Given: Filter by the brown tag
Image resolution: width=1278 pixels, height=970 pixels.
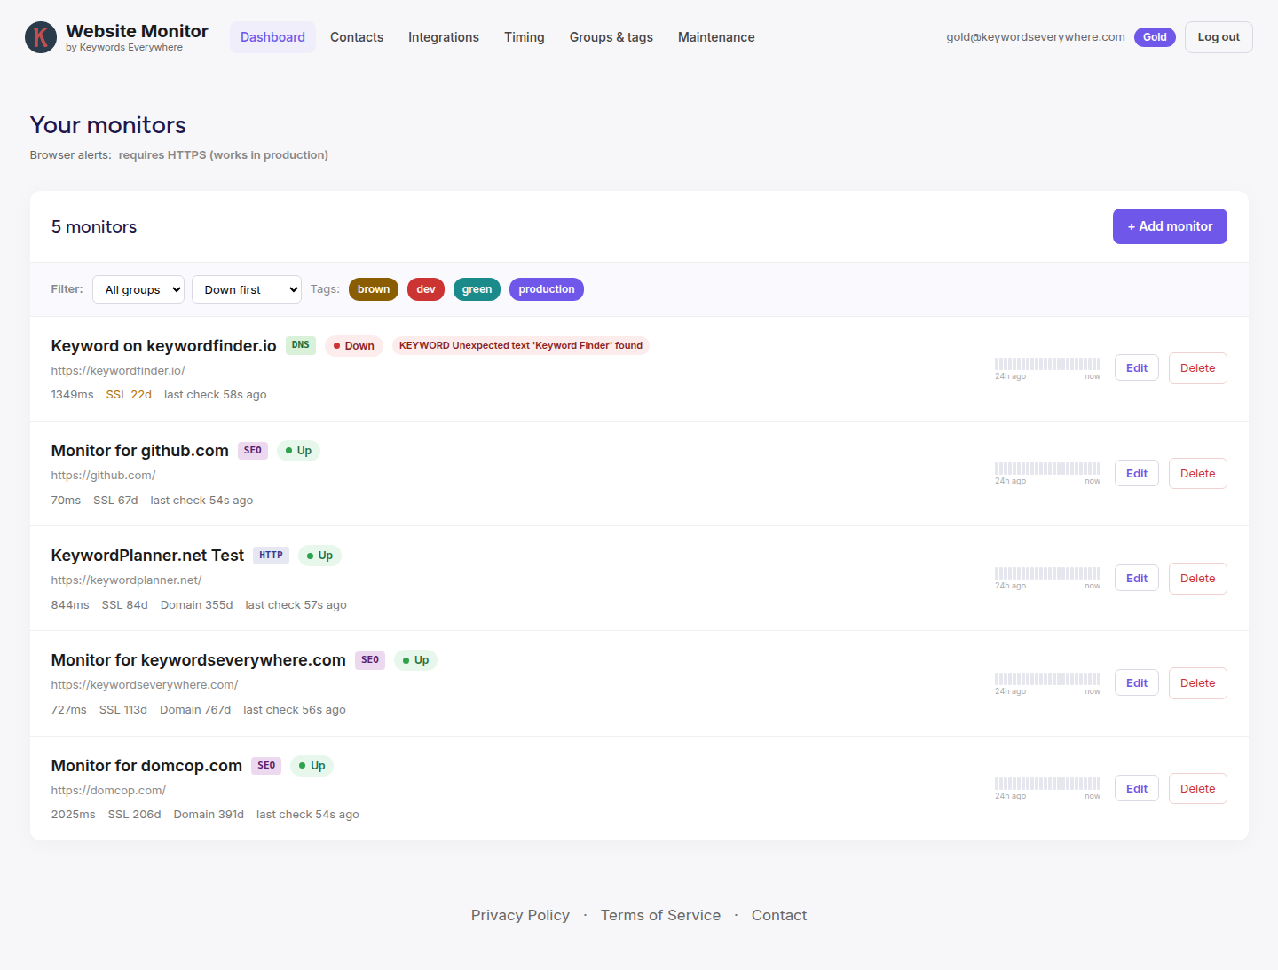Looking at the screenshot, I should point(374,289).
